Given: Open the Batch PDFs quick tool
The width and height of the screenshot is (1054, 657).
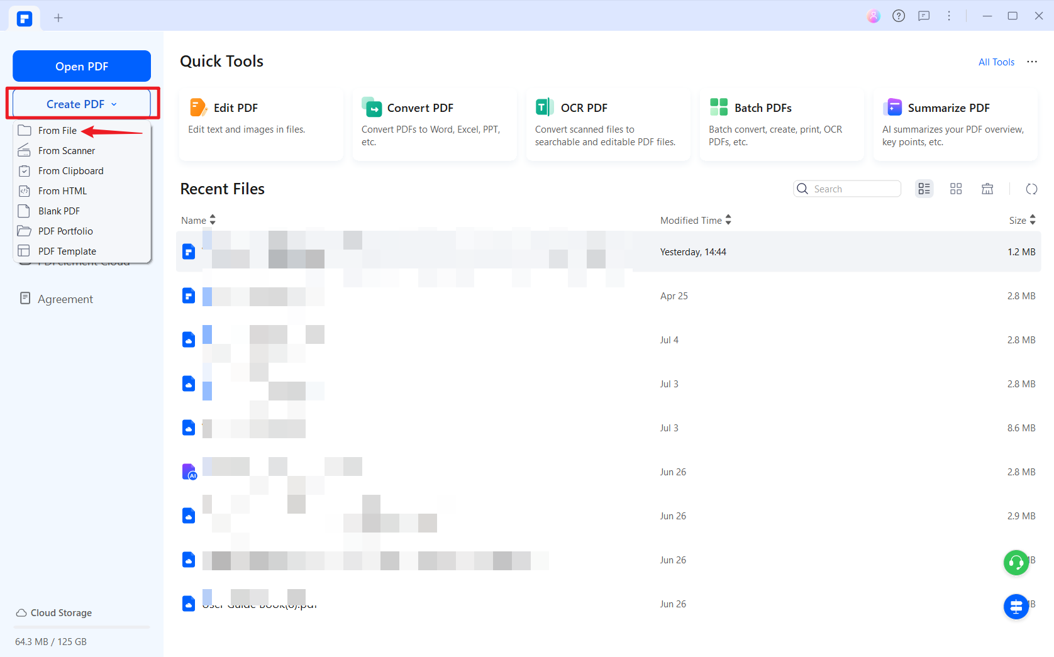Looking at the screenshot, I should 782,124.
